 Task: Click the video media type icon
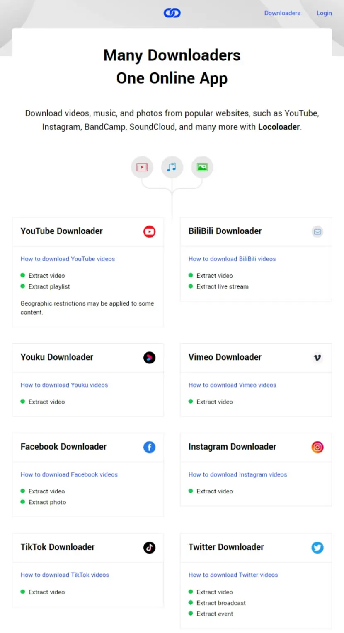(142, 167)
